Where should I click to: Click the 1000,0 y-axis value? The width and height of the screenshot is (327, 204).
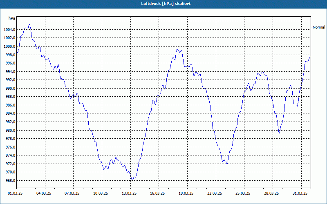[9, 47]
